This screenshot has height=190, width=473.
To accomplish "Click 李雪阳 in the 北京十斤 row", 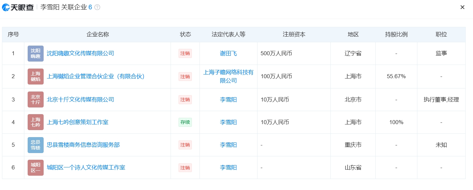I will [x=228, y=99].
